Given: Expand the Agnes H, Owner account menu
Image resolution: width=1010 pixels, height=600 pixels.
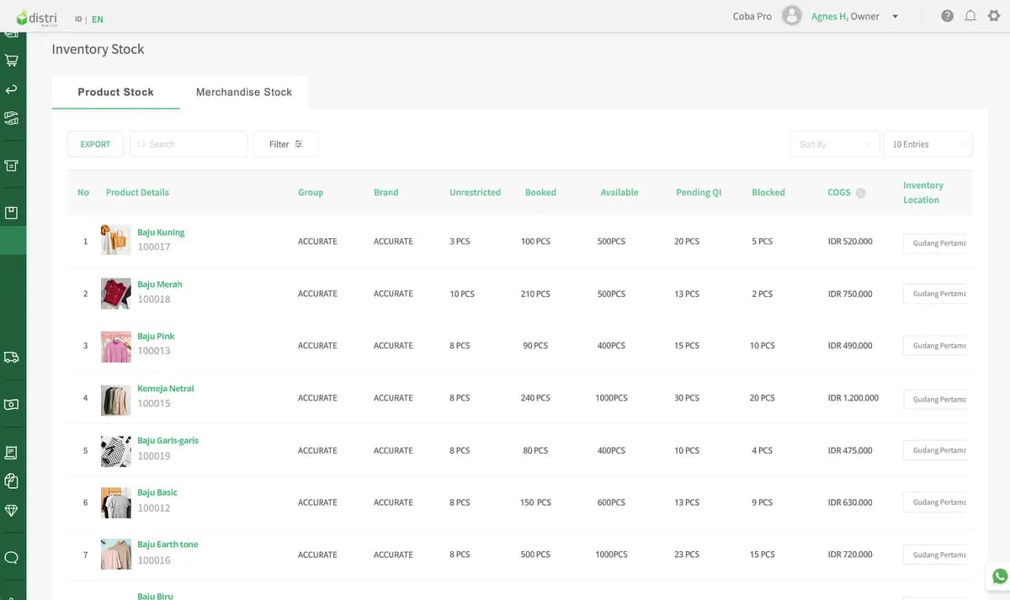Looking at the screenshot, I should pos(854,16).
